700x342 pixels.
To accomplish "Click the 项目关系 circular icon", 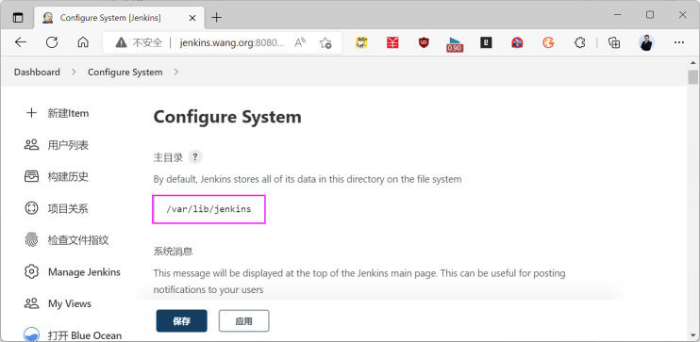I will point(31,208).
